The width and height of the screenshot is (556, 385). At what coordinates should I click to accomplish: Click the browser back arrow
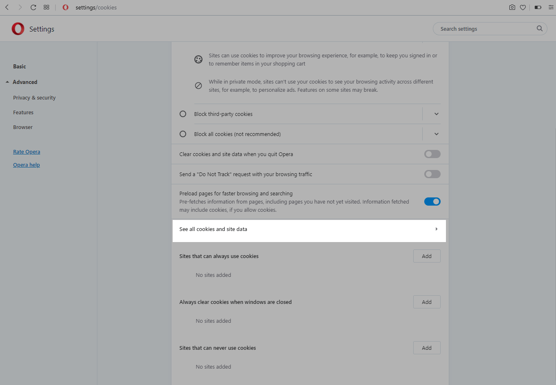tap(7, 7)
